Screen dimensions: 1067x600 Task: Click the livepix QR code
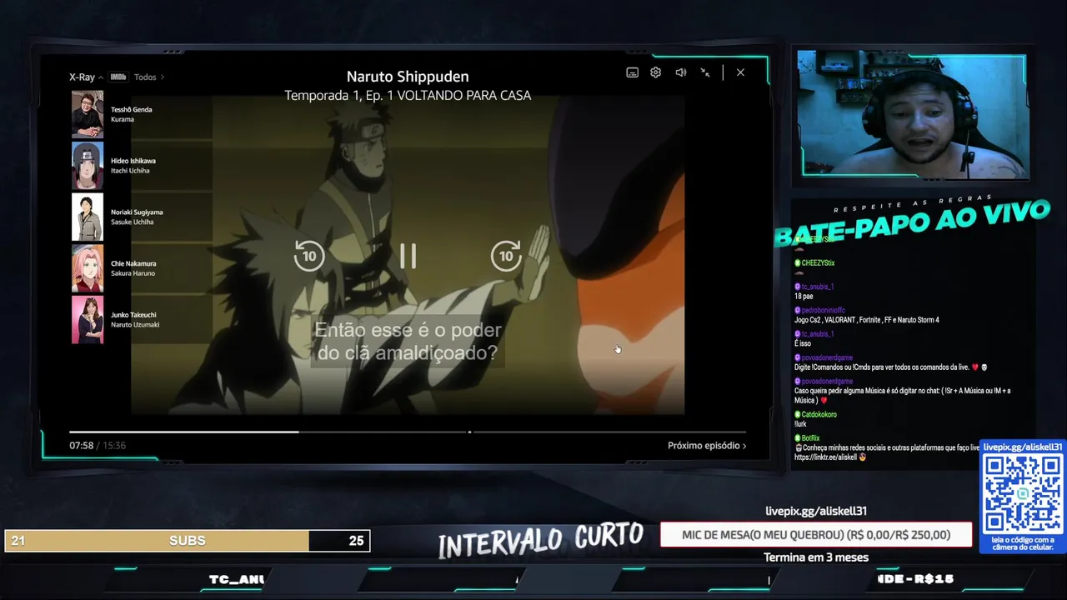[x=1023, y=495]
